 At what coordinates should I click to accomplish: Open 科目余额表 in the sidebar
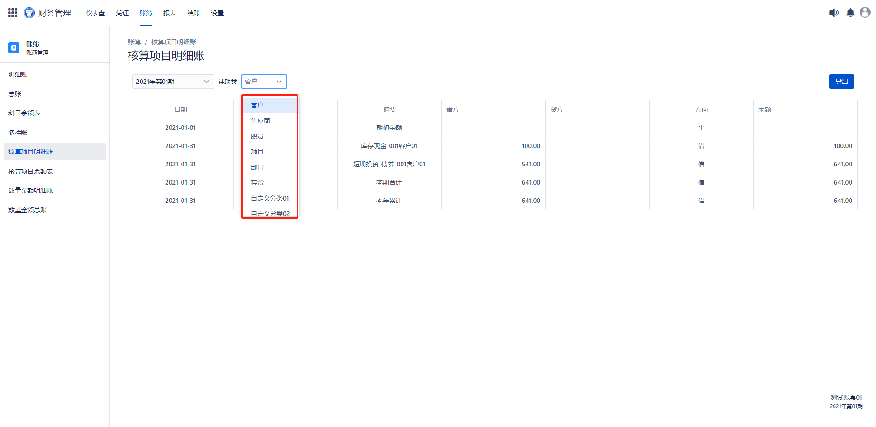24,113
